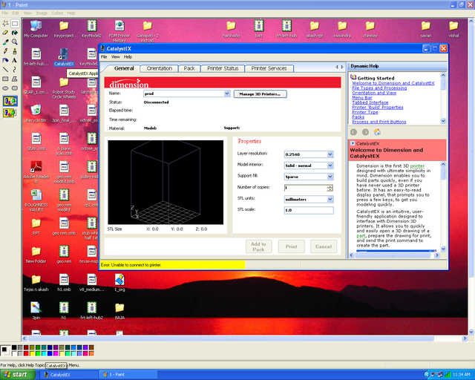Viewport: 475px width, 380px height.
Task: Select the General tab
Action: click(124, 68)
